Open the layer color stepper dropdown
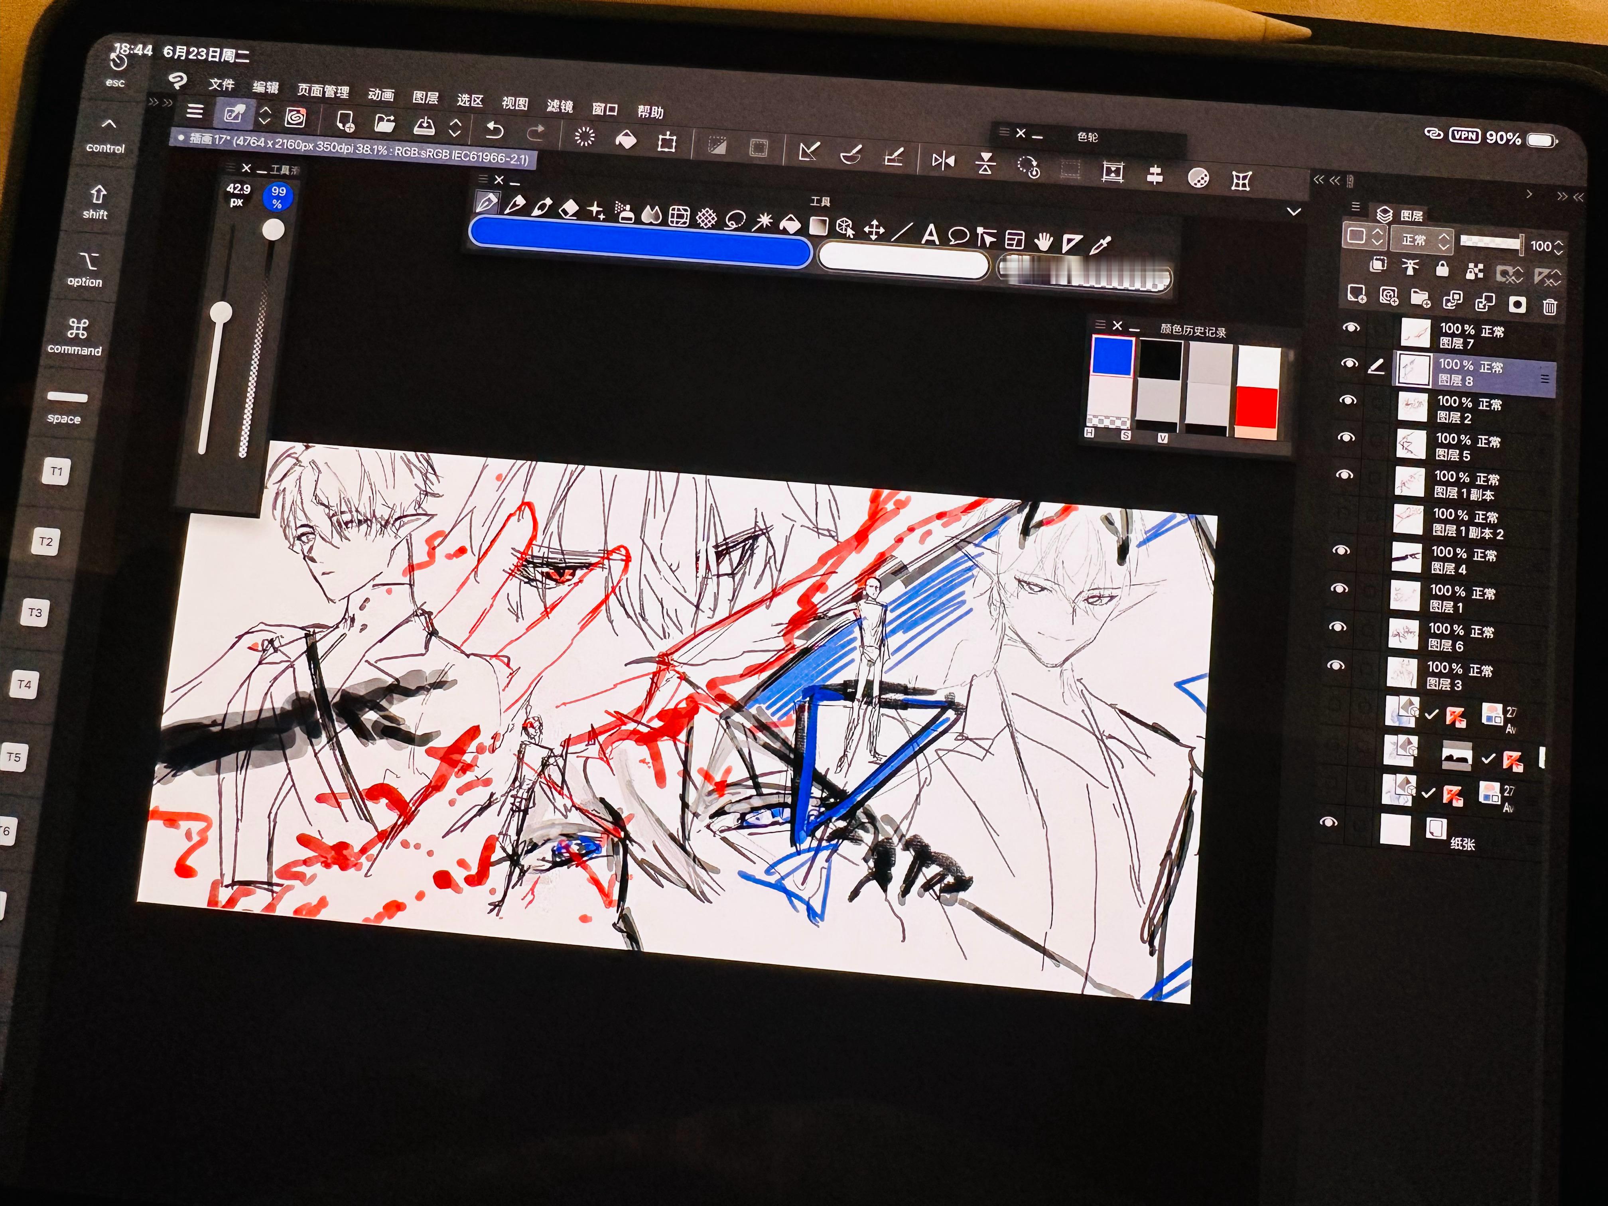The width and height of the screenshot is (1608, 1206). pos(1365,236)
